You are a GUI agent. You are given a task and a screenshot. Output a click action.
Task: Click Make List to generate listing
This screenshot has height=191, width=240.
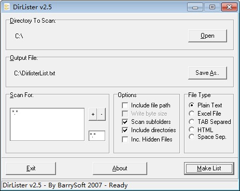tap(209, 168)
